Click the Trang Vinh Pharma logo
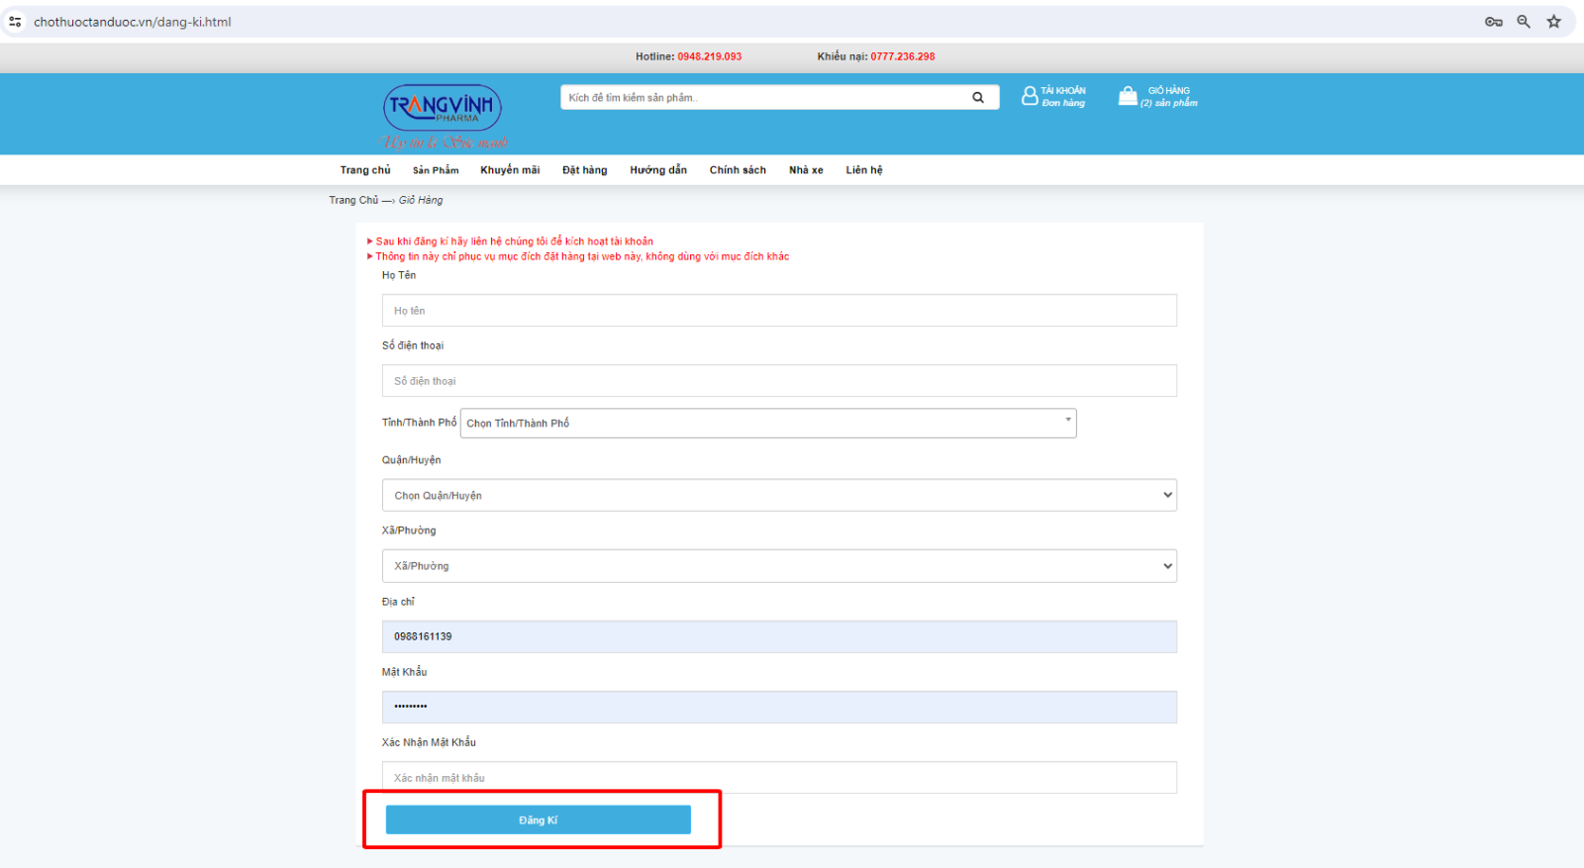 [443, 109]
